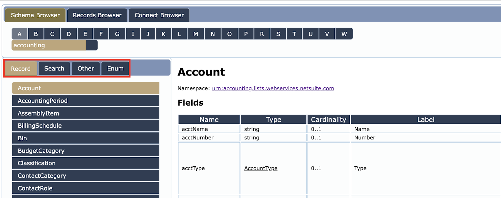Select letter W alphabet button
501x198 pixels.
(x=344, y=34)
